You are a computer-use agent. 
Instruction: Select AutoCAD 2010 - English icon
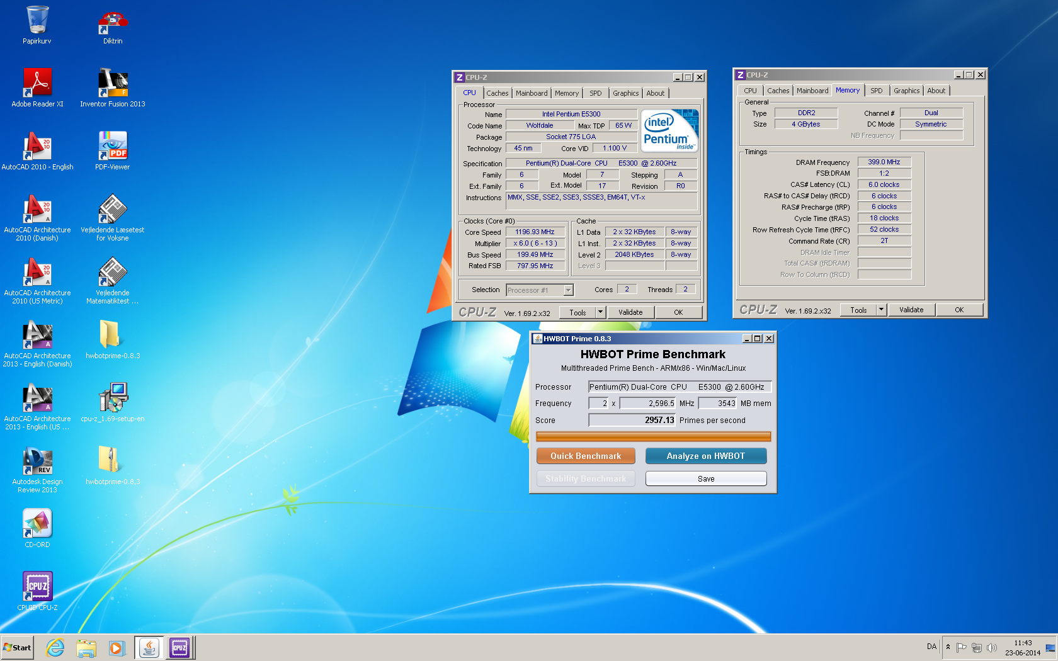click(x=37, y=151)
